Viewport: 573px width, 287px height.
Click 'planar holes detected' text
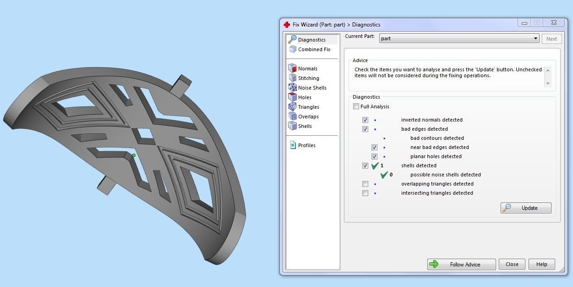436,156
